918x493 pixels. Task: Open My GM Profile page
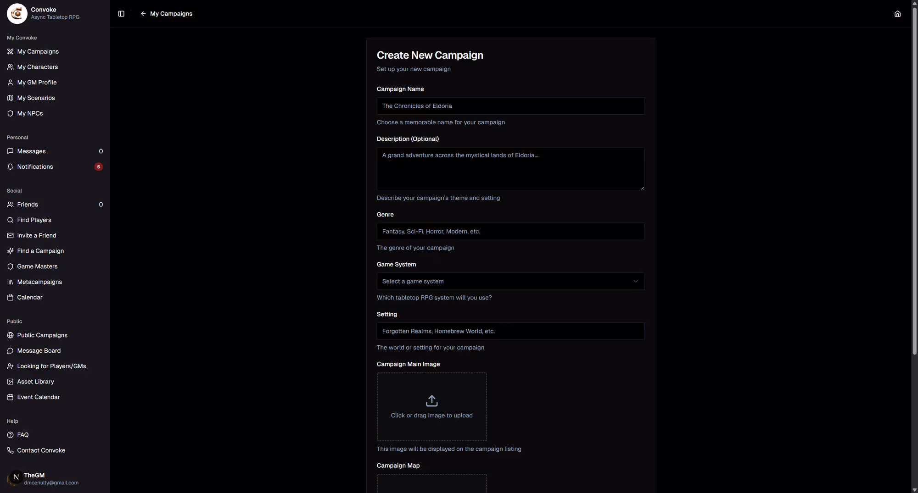55,83
